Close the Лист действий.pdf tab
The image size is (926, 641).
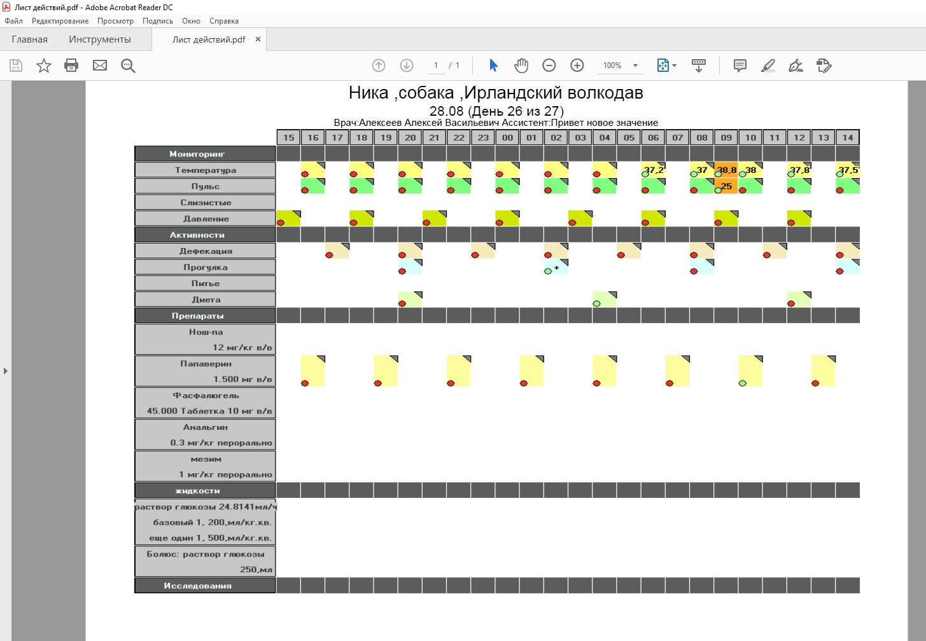click(x=258, y=39)
